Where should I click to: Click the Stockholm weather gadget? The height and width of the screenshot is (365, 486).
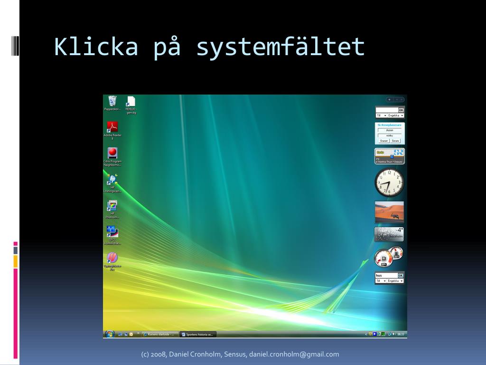pos(389,234)
